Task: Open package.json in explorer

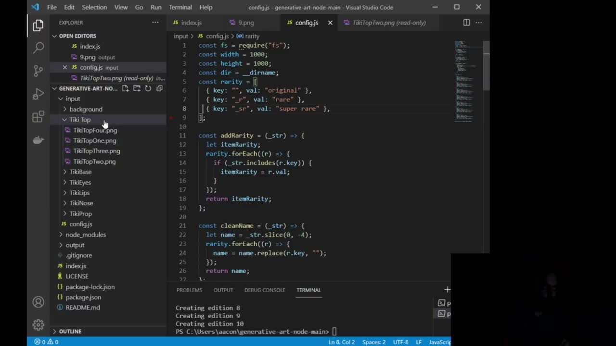Action: 83,297
